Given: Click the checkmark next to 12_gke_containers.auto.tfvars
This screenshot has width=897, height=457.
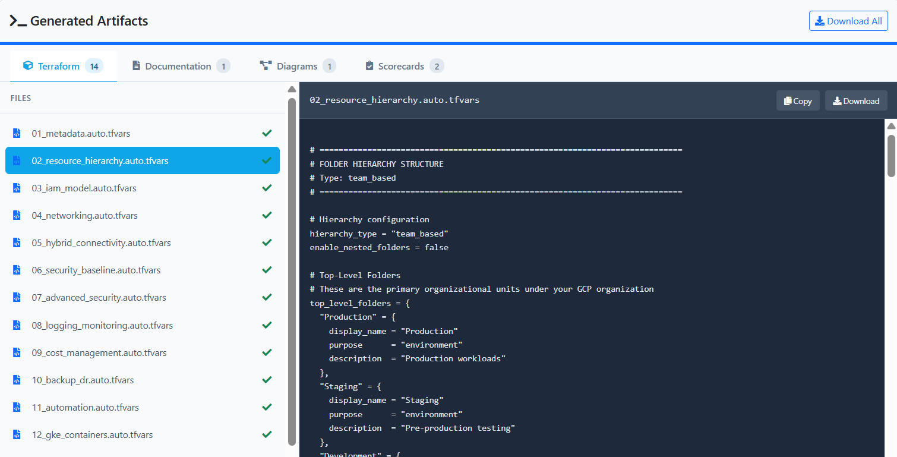Looking at the screenshot, I should coord(267,434).
